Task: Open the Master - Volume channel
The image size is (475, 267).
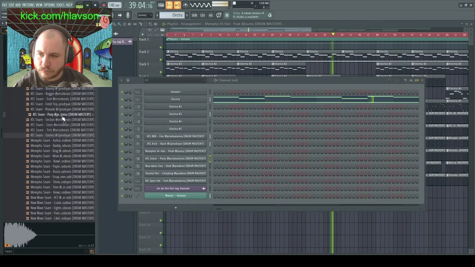Action: click(175, 195)
